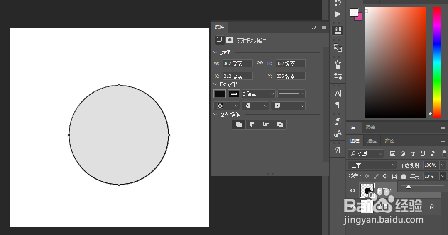This screenshot has height=235, width=448.
Task: Filter layers by adjustment layers
Action: pos(403,154)
